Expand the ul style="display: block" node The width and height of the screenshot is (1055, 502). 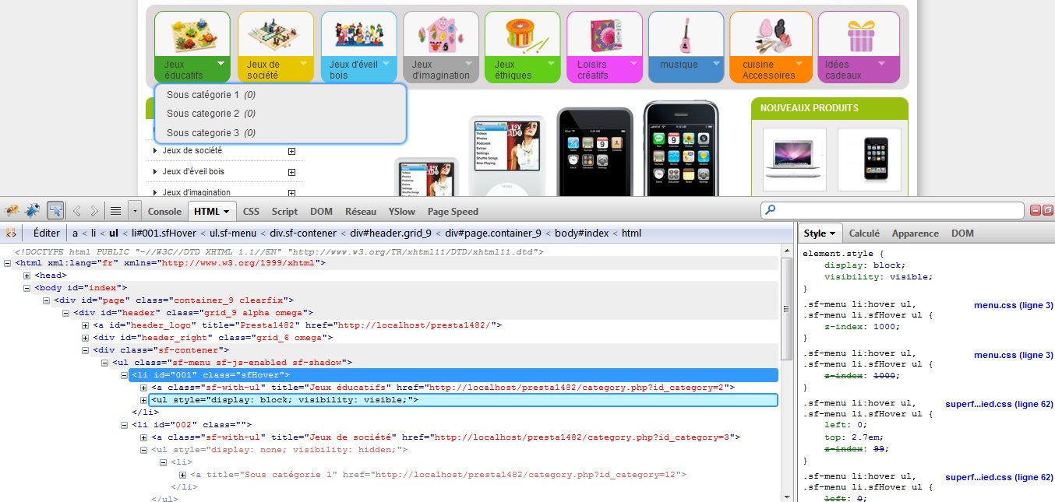pyautogui.click(x=144, y=400)
